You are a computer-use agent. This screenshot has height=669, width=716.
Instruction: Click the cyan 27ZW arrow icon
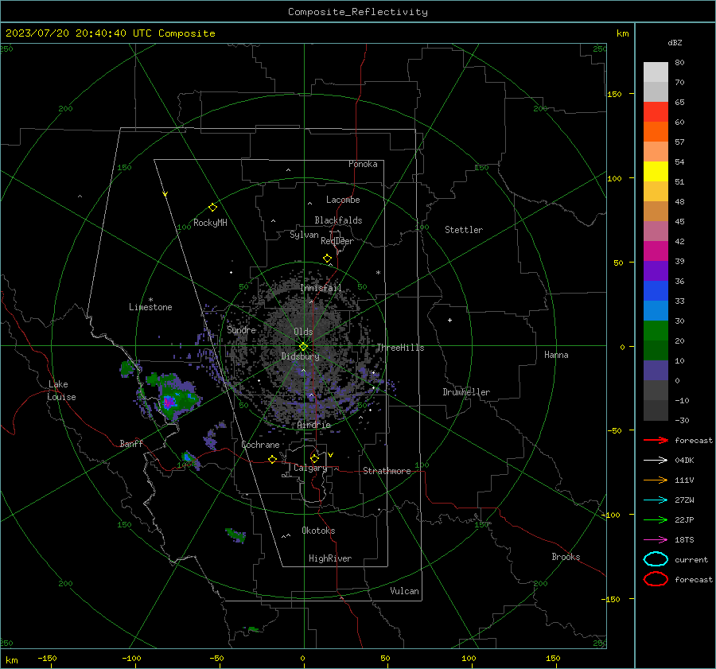pos(656,500)
